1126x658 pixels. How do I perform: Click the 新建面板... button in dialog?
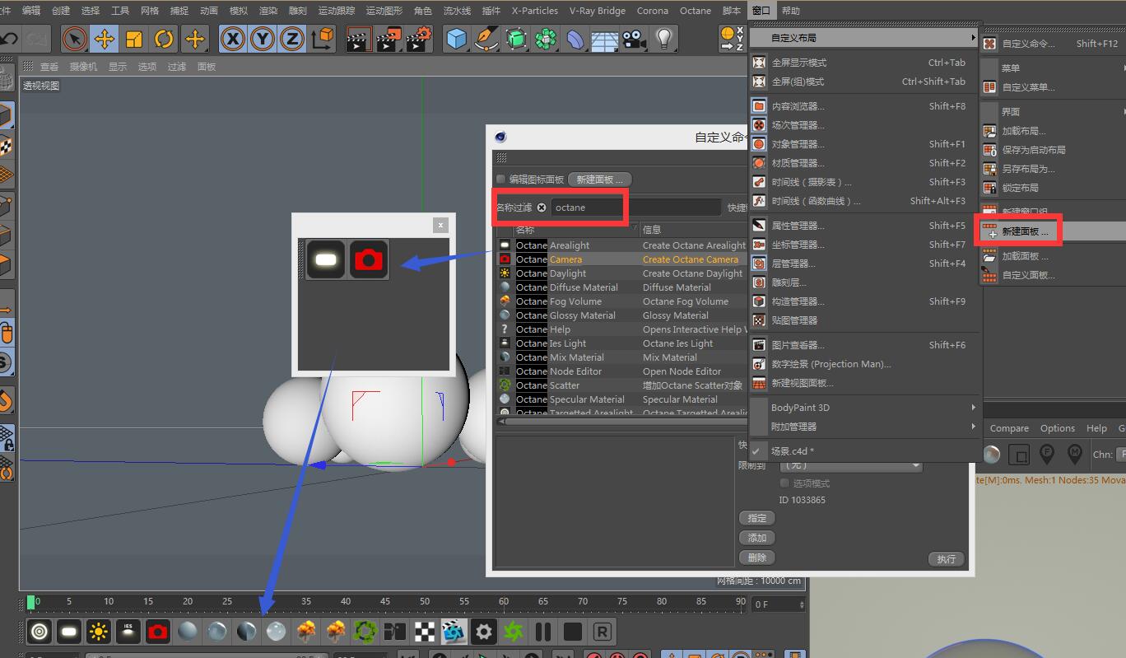tap(599, 180)
